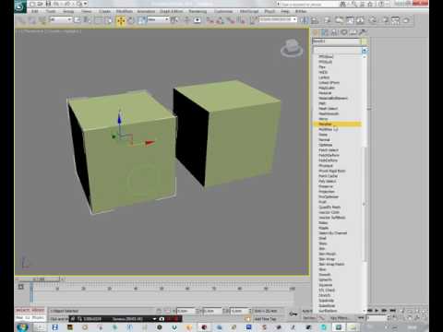This screenshot has width=443, height=332.
Task: Open the Modifiers menu
Action: click(x=125, y=11)
